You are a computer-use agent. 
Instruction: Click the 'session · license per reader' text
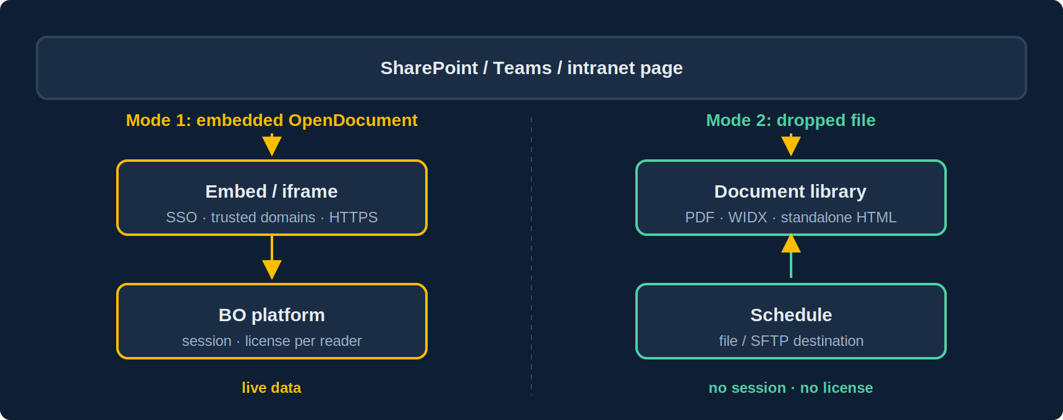(272, 341)
